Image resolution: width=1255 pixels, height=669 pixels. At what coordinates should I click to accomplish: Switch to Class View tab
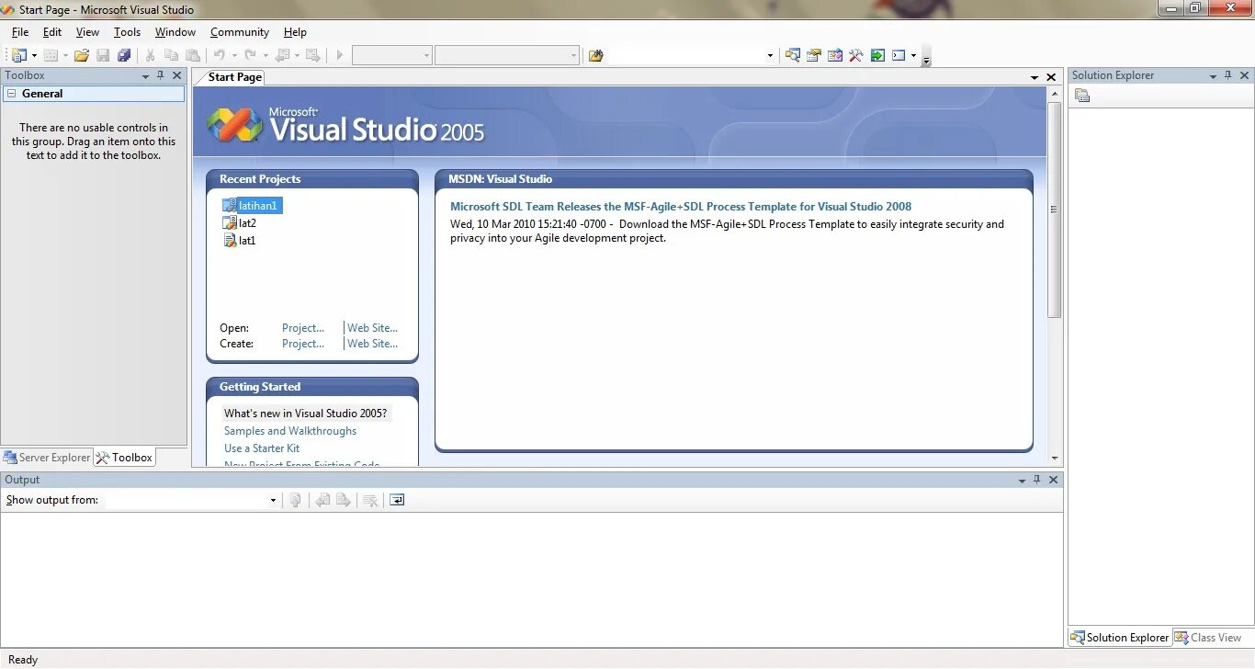[1208, 637]
